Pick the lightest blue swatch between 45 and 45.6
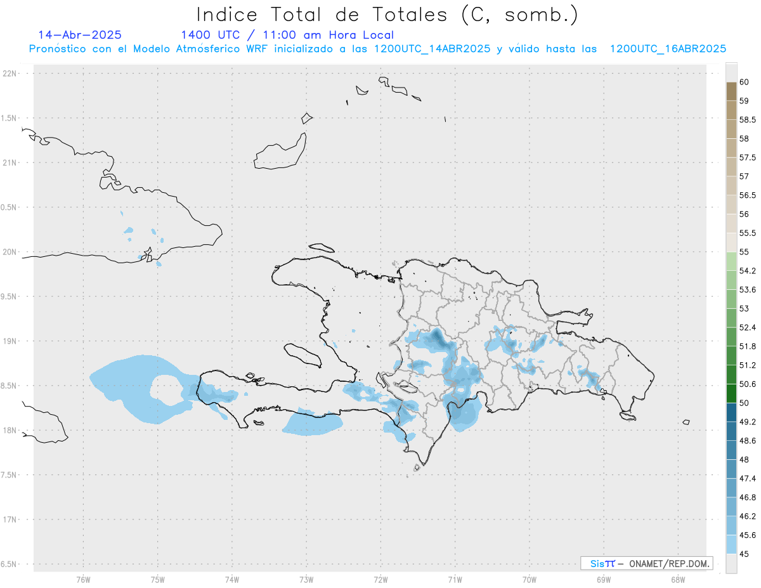Screen dimensions: 761x588 point(731,544)
